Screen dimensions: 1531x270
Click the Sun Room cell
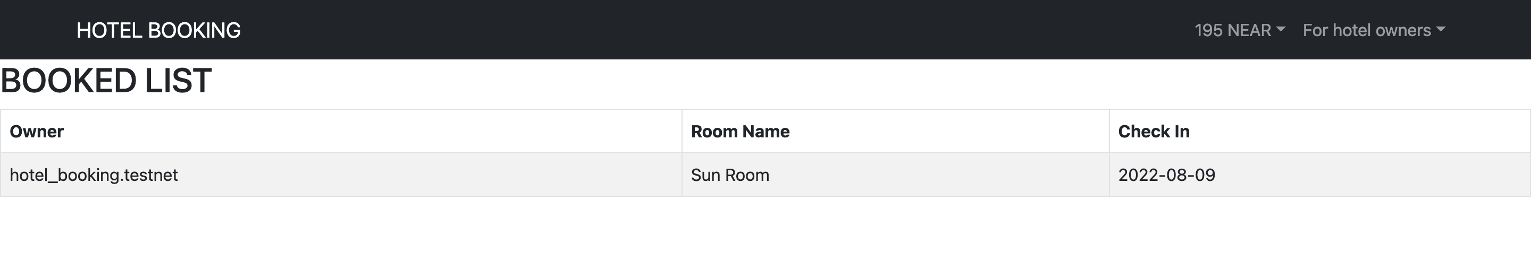tap(895, 175)
